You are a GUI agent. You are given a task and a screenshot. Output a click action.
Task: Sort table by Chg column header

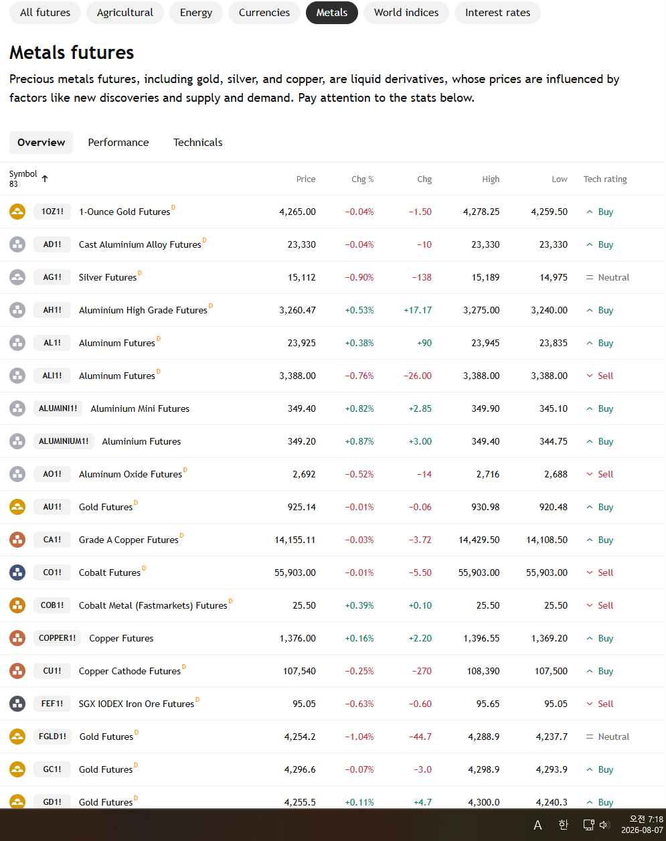point(424,179)
